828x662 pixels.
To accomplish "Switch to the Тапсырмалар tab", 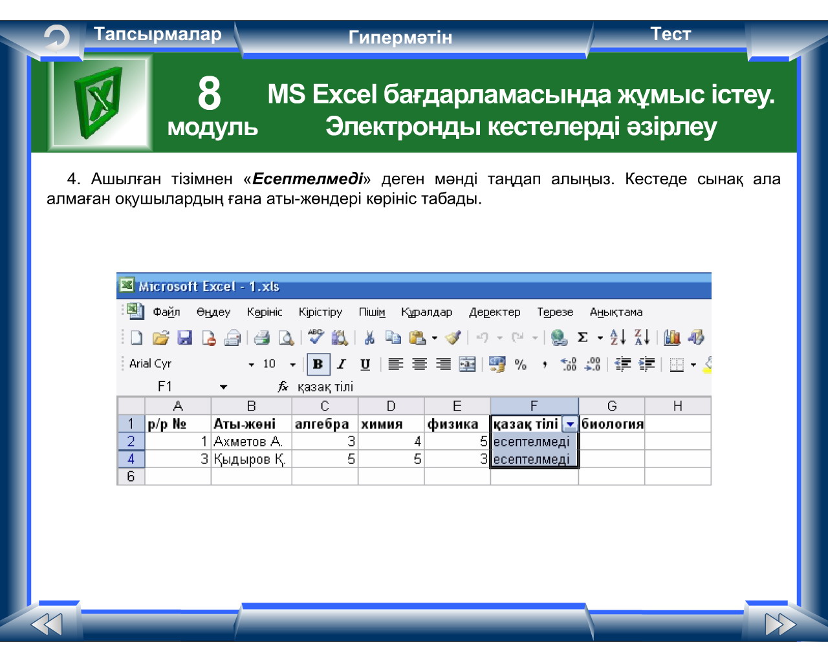I will point(158,34).
